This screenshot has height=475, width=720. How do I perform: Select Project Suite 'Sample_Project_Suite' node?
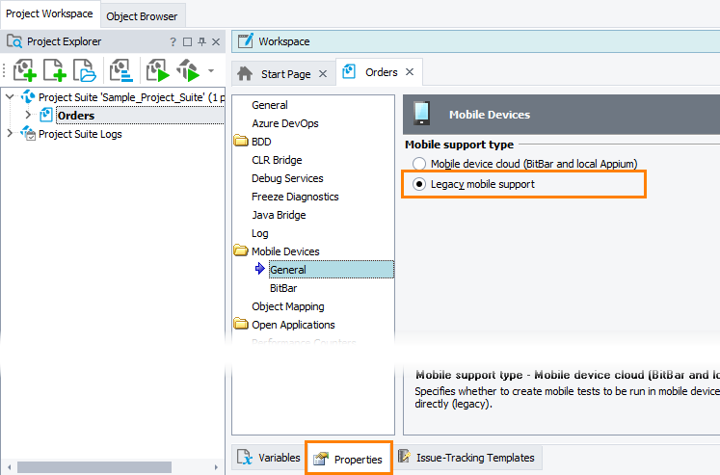click(131, 97)
